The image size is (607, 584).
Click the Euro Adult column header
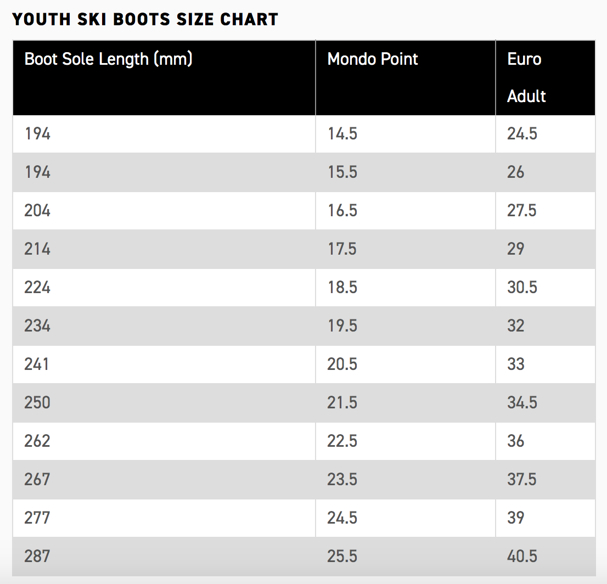(x=526, y=77)
